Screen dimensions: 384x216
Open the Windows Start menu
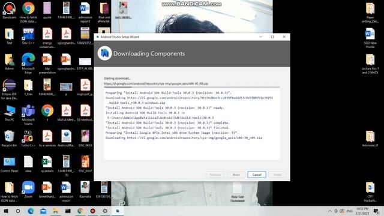(5, 211)
